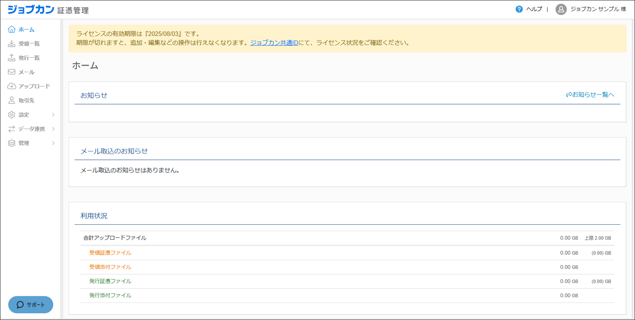Select 取引先 in the sidebar menu
Image resolution: width=635 pixels, height=320 pixels.
pyautogui.click(x=26, y=100)
